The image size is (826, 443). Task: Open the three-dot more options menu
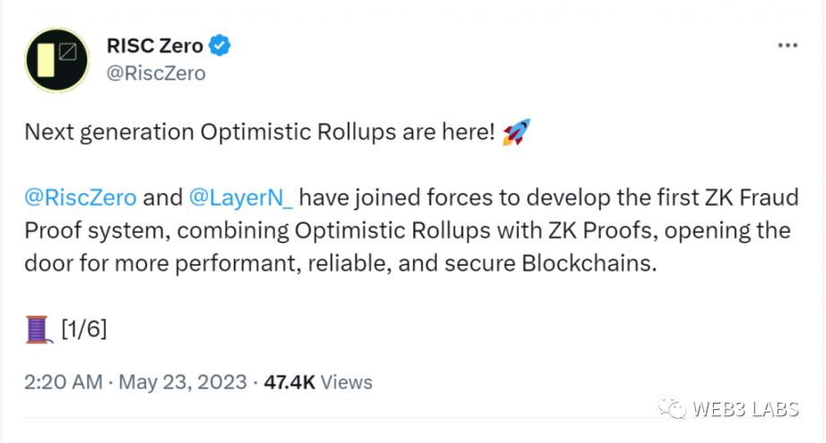[x=787, y=45]
